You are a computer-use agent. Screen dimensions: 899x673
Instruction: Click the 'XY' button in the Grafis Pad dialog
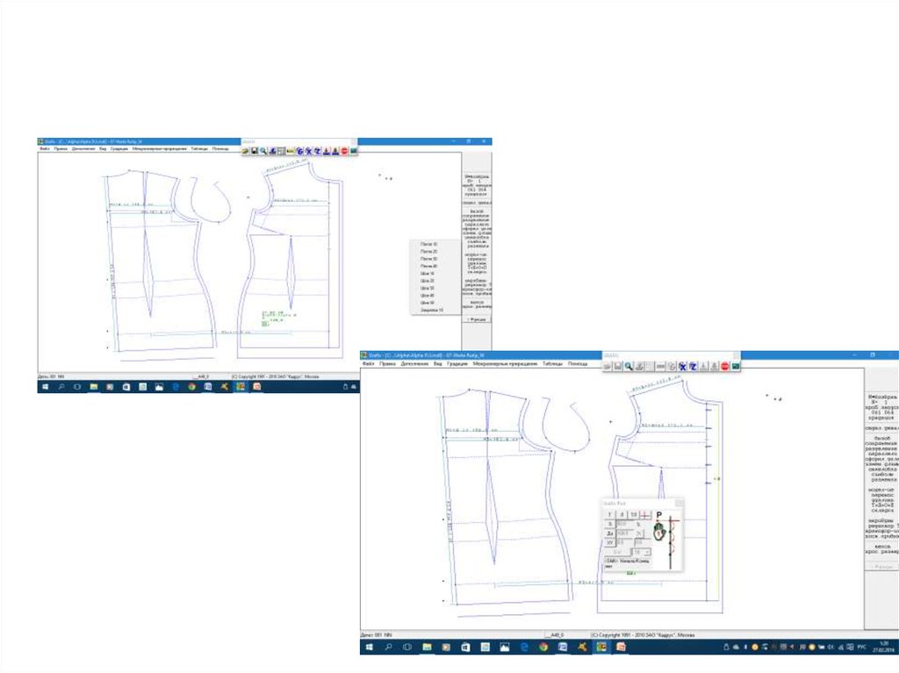pyautogui.click(x=610, y=542)
